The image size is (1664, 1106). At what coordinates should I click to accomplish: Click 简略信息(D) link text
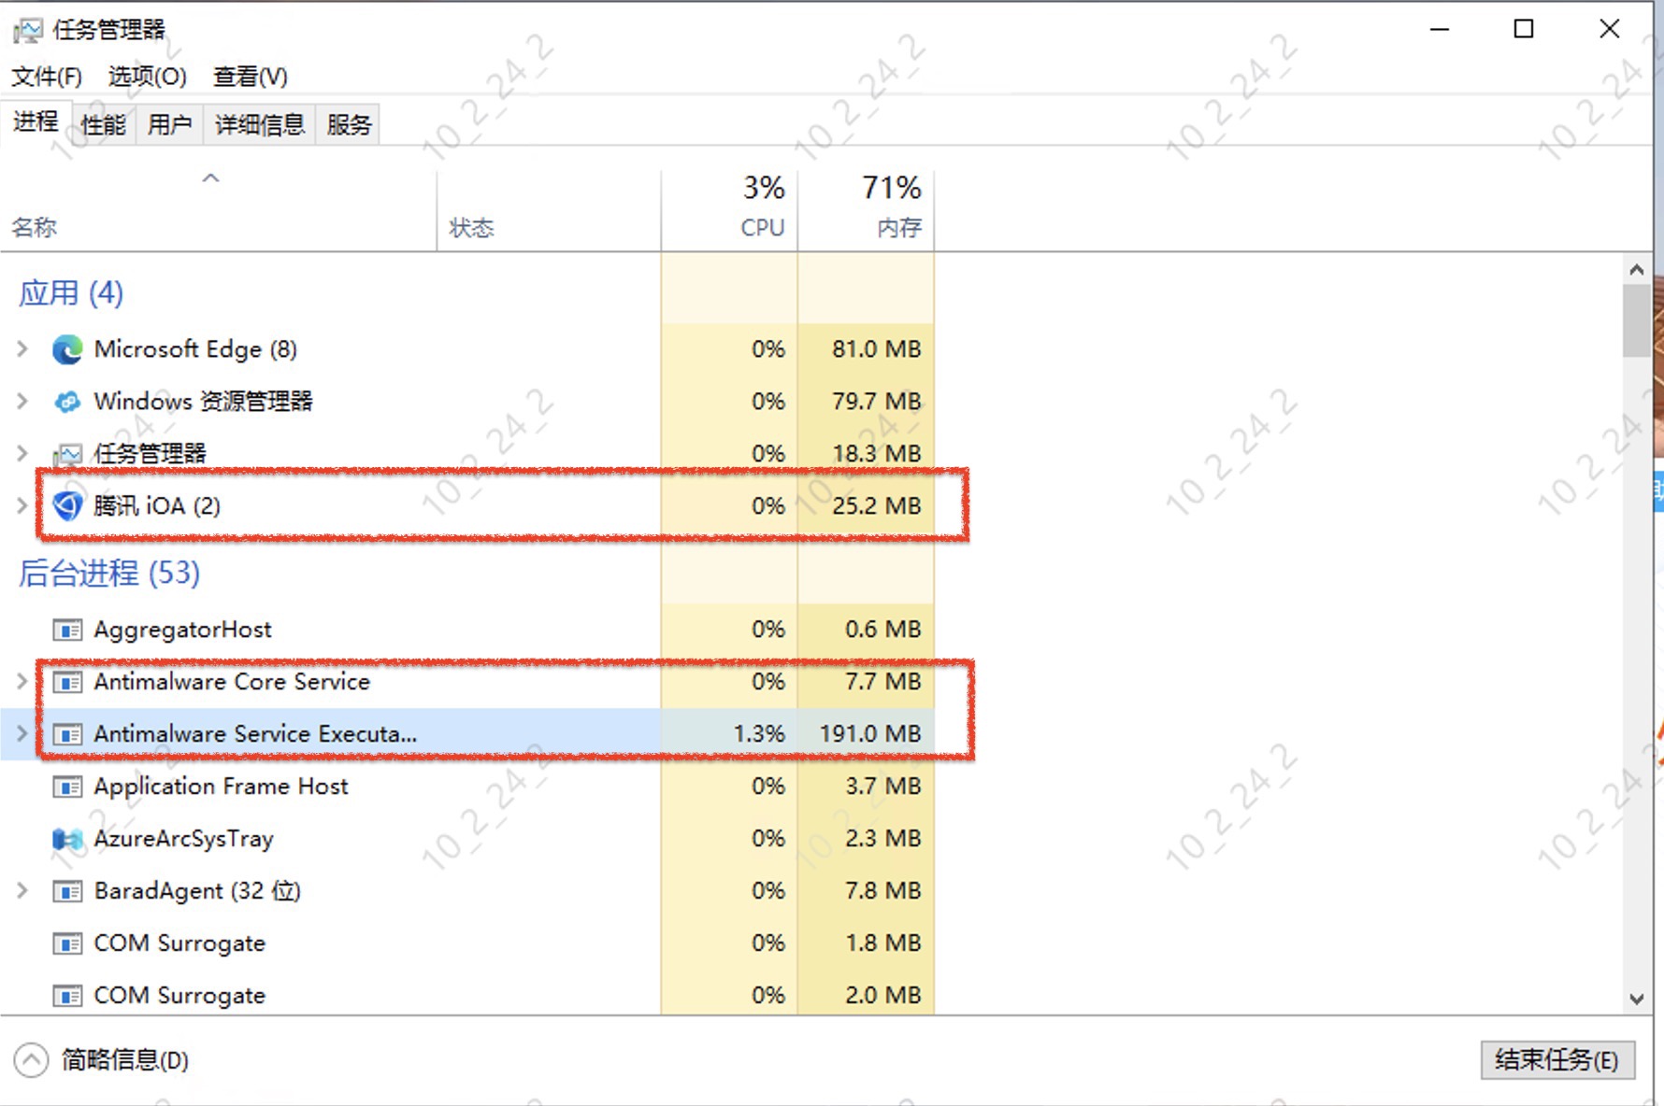click(125, 1060)
